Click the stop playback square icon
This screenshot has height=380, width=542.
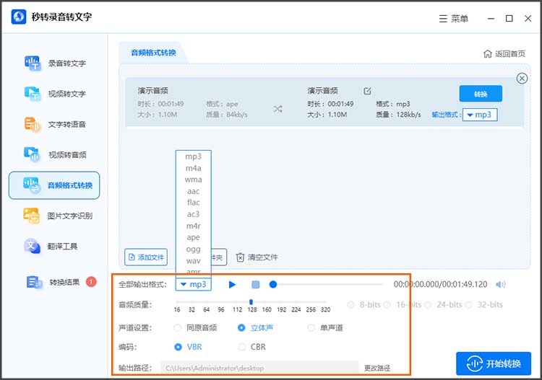pos(255,285)
